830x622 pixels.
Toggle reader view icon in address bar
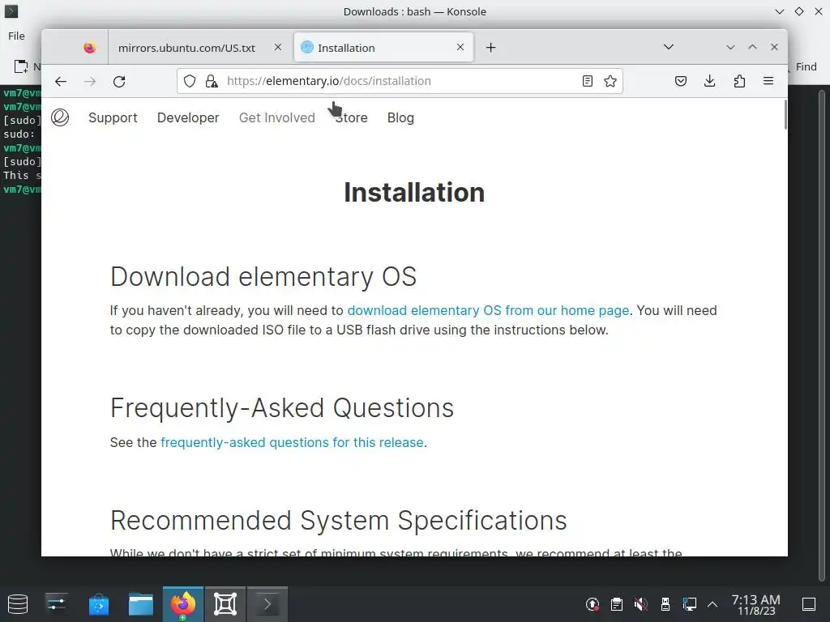click(587, 81)
